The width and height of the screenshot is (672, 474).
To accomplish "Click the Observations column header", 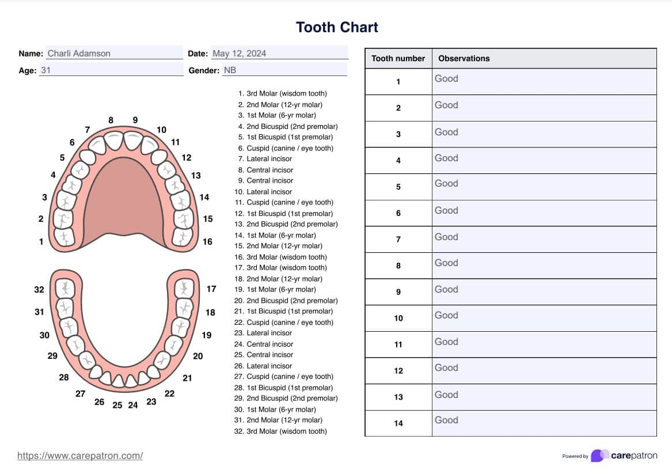I will pyautogui.click(x=464, y=58).
